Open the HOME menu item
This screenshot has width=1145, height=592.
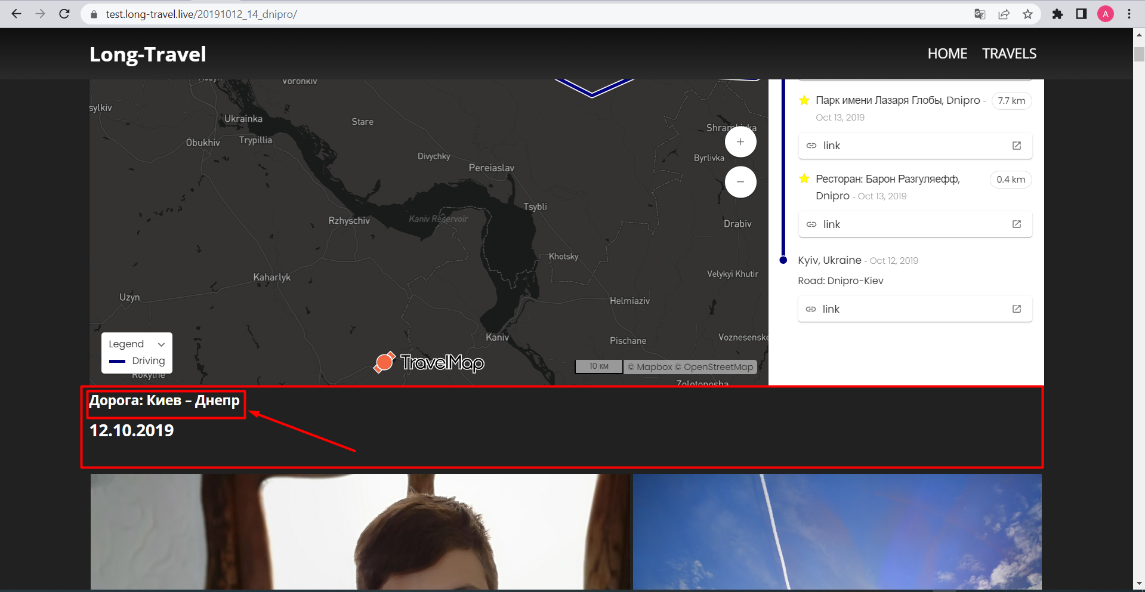point(948,54)
